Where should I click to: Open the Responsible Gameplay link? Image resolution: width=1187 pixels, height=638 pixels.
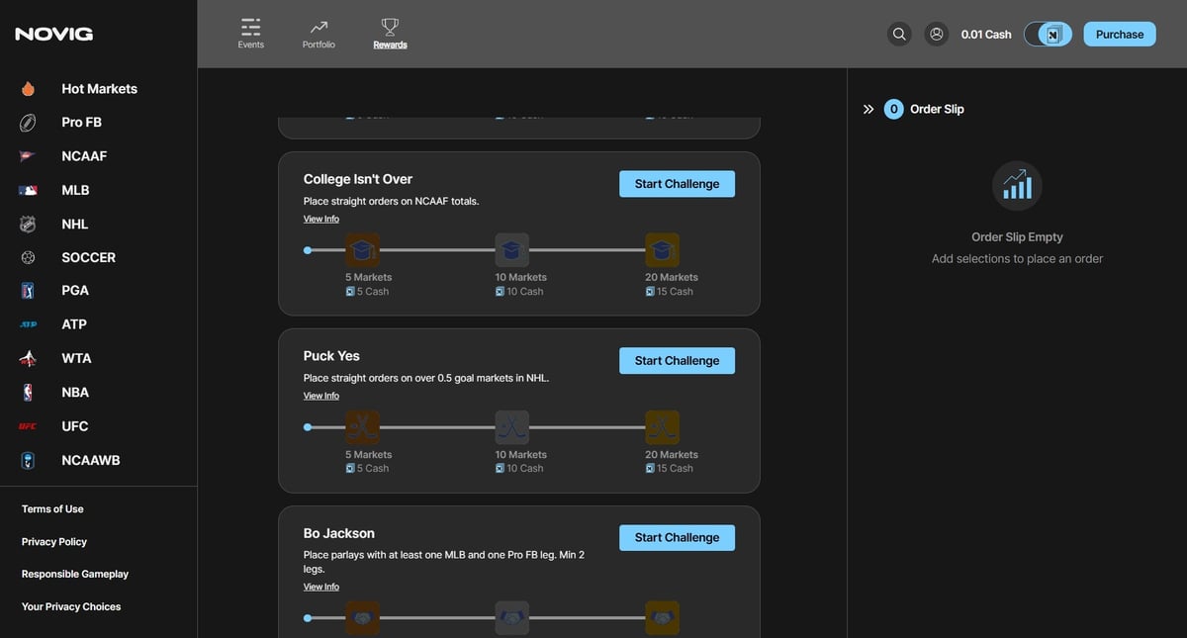tap(75, 574)
